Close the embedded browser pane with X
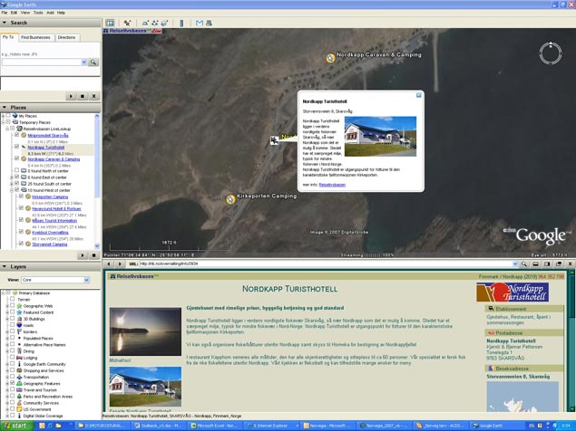The height and width of the screenshot is (431, 576). pos(571,263)
